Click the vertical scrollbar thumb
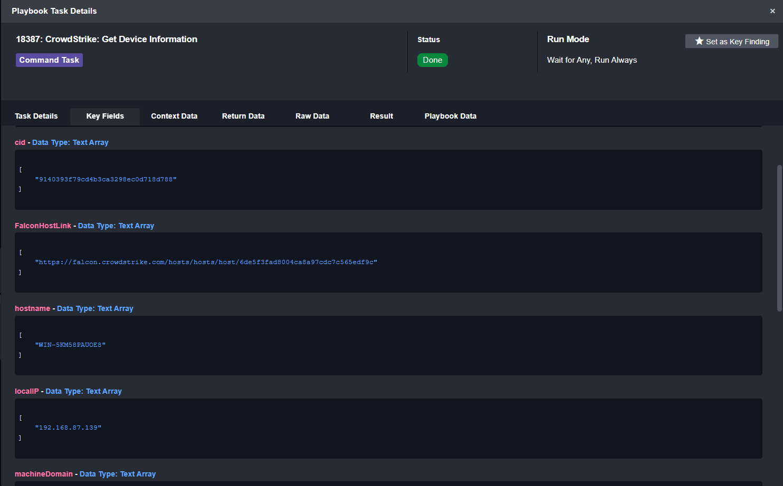This screenshot has height=486, width=783. pyautogui.click(x=779, y=238)
